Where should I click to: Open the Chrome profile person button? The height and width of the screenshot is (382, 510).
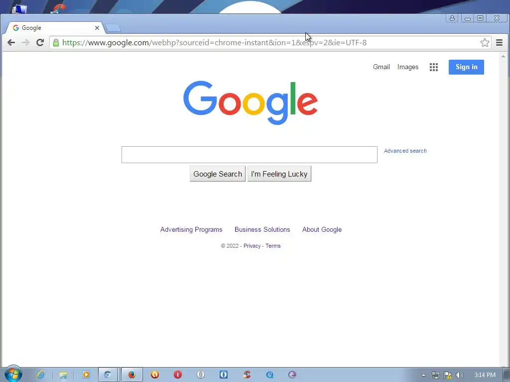tap(452, 18)
